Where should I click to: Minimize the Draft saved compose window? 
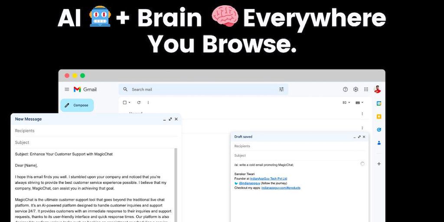click(355, 137)
